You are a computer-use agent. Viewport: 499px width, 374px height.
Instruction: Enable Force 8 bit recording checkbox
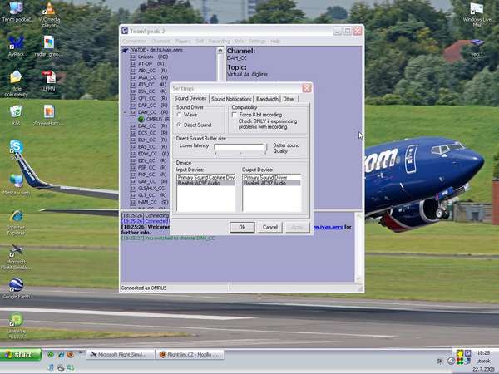point(235,115)
